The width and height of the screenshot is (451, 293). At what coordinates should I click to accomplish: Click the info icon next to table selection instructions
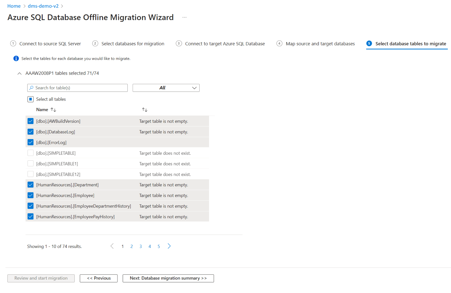tap(16, 58)
